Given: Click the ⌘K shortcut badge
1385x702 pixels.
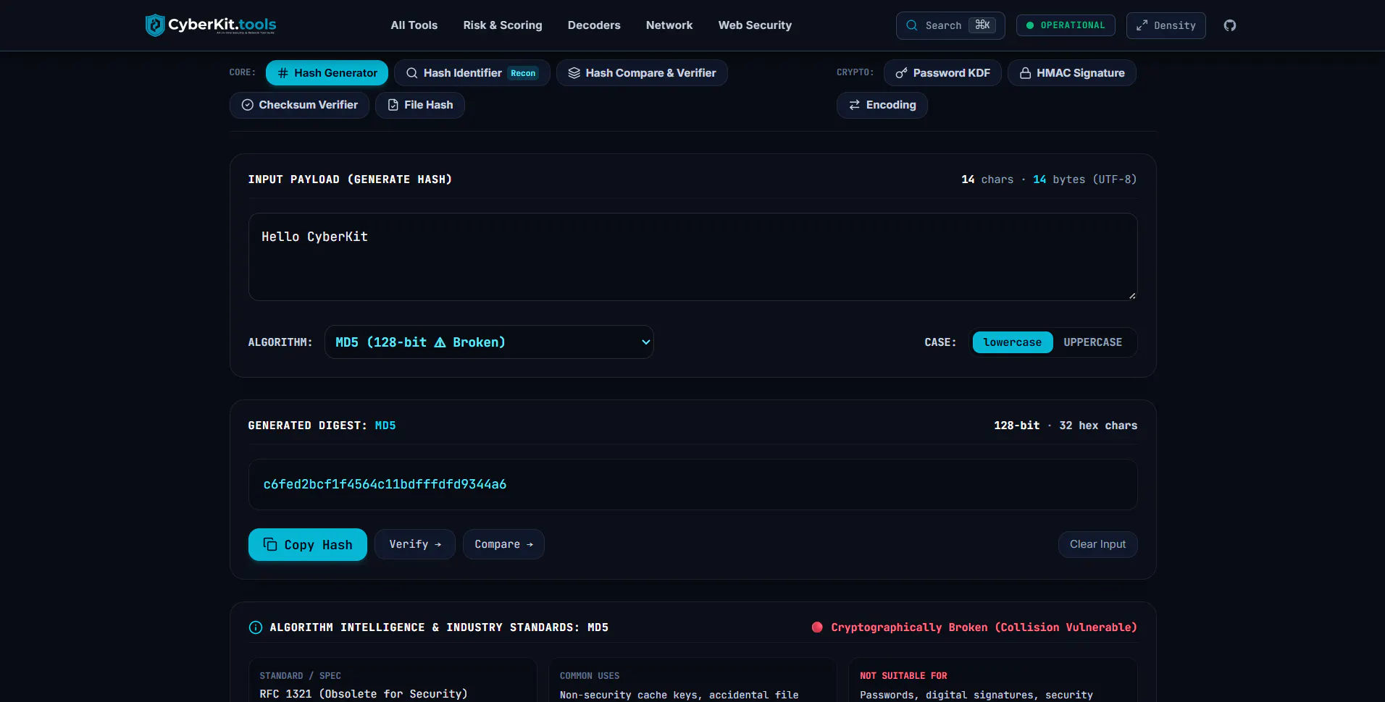Looking at the screenshot, I should pos(982,25).
